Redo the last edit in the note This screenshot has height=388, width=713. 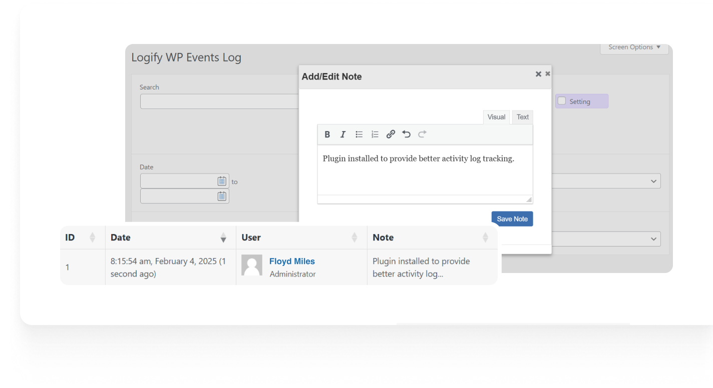pos(422,134)
